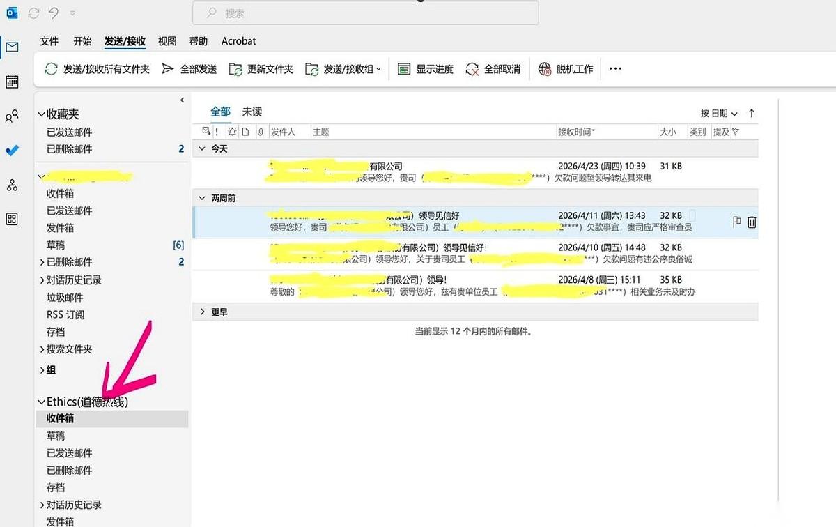Flag the selected message with the flag icon

[x=735, y=221]
